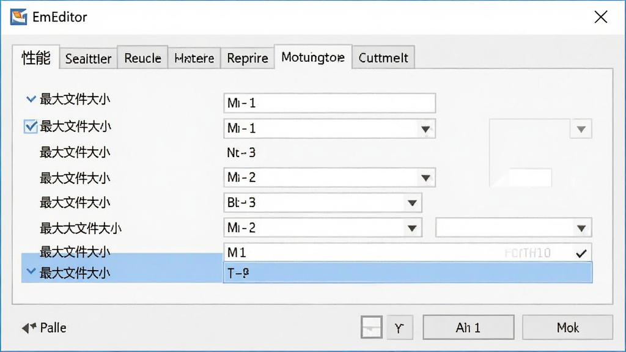Click the back arrow icon beside Palle

point(29,328)
